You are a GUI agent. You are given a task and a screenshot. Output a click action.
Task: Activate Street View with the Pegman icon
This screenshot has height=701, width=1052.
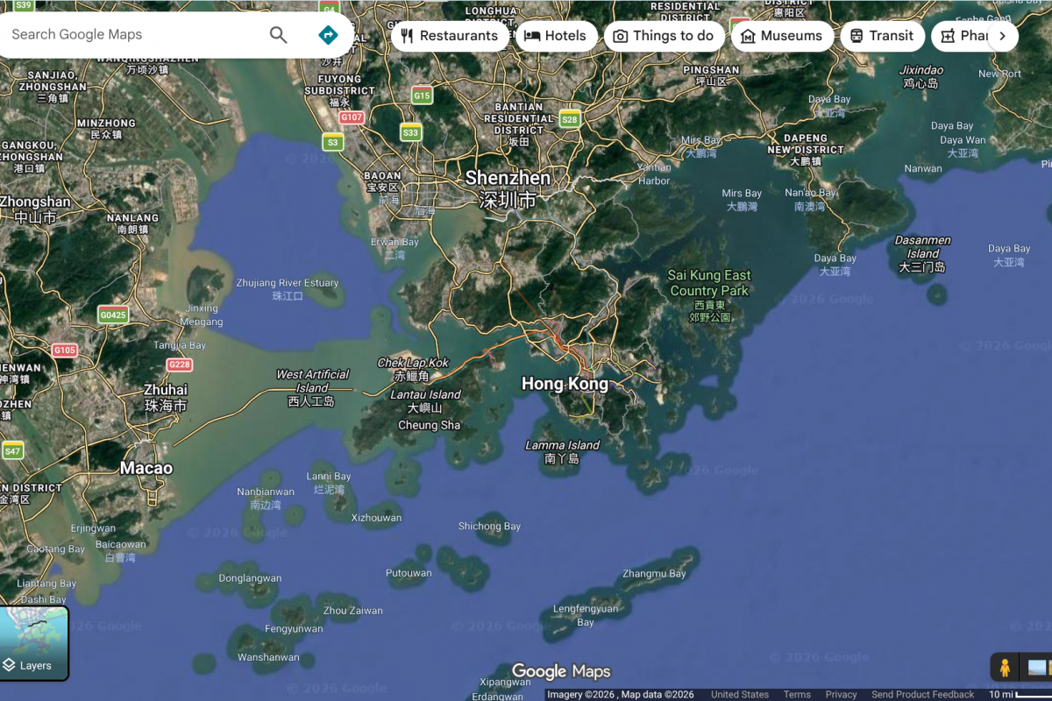point(1005,667)
